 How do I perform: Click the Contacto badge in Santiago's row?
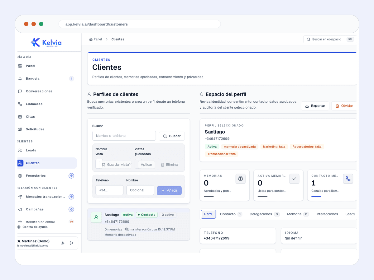(147, 215)
